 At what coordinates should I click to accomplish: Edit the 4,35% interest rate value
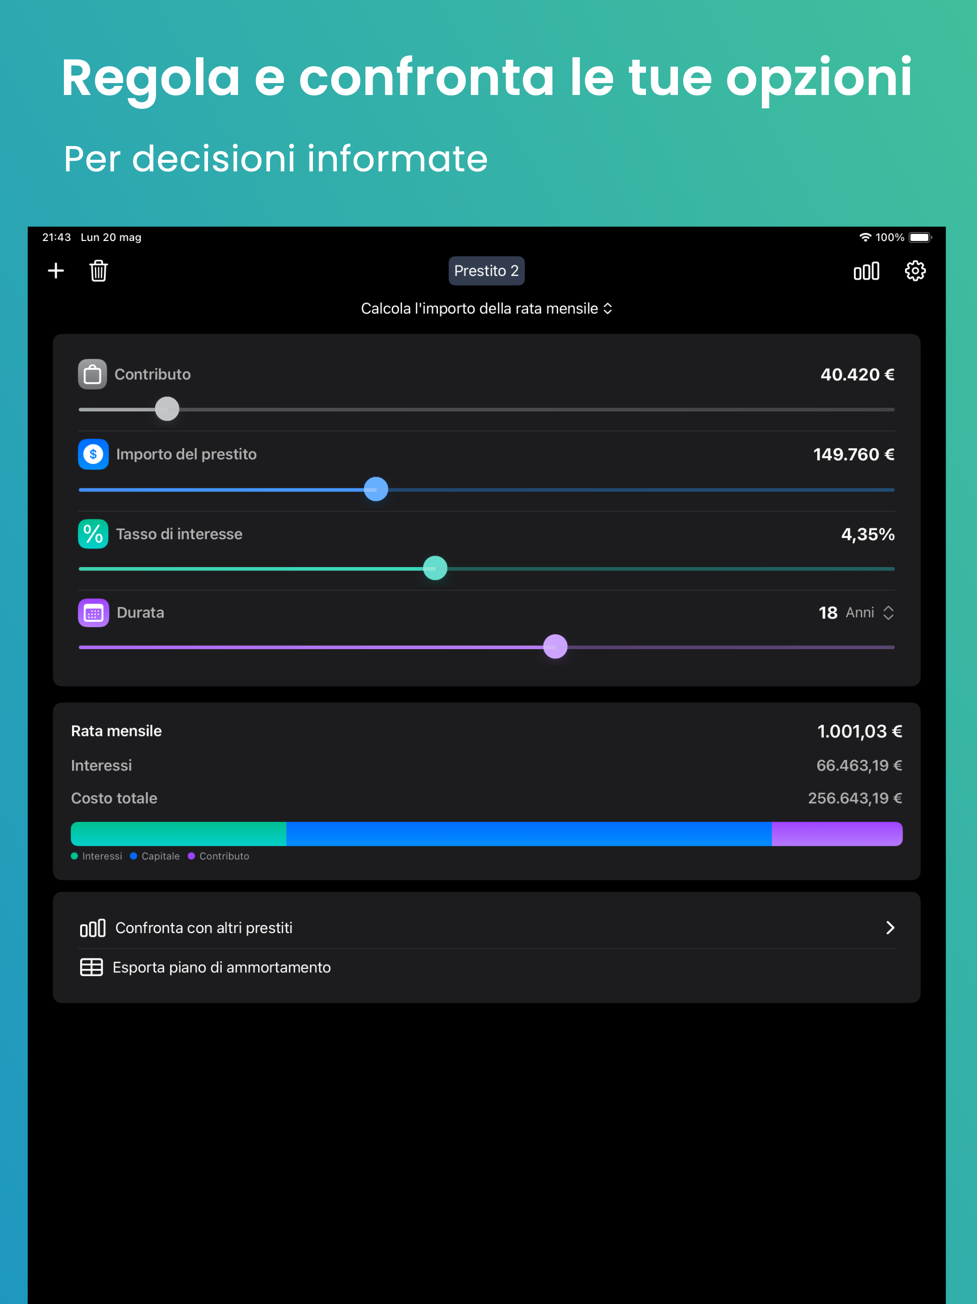868,534
